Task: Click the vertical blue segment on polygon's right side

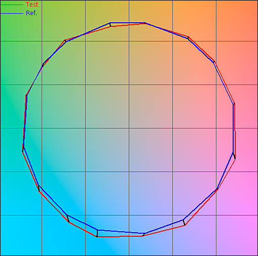Action: (234, 129)
